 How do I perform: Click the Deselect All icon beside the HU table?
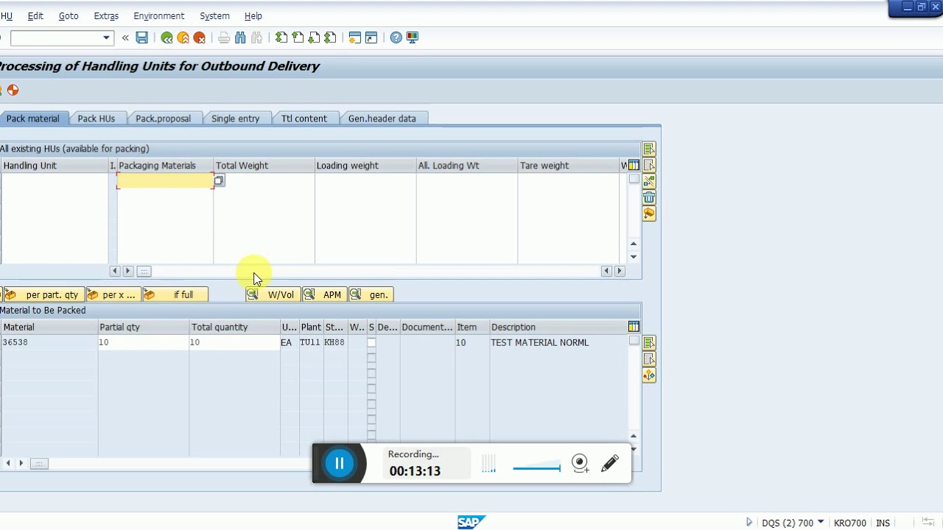(649, 166)
